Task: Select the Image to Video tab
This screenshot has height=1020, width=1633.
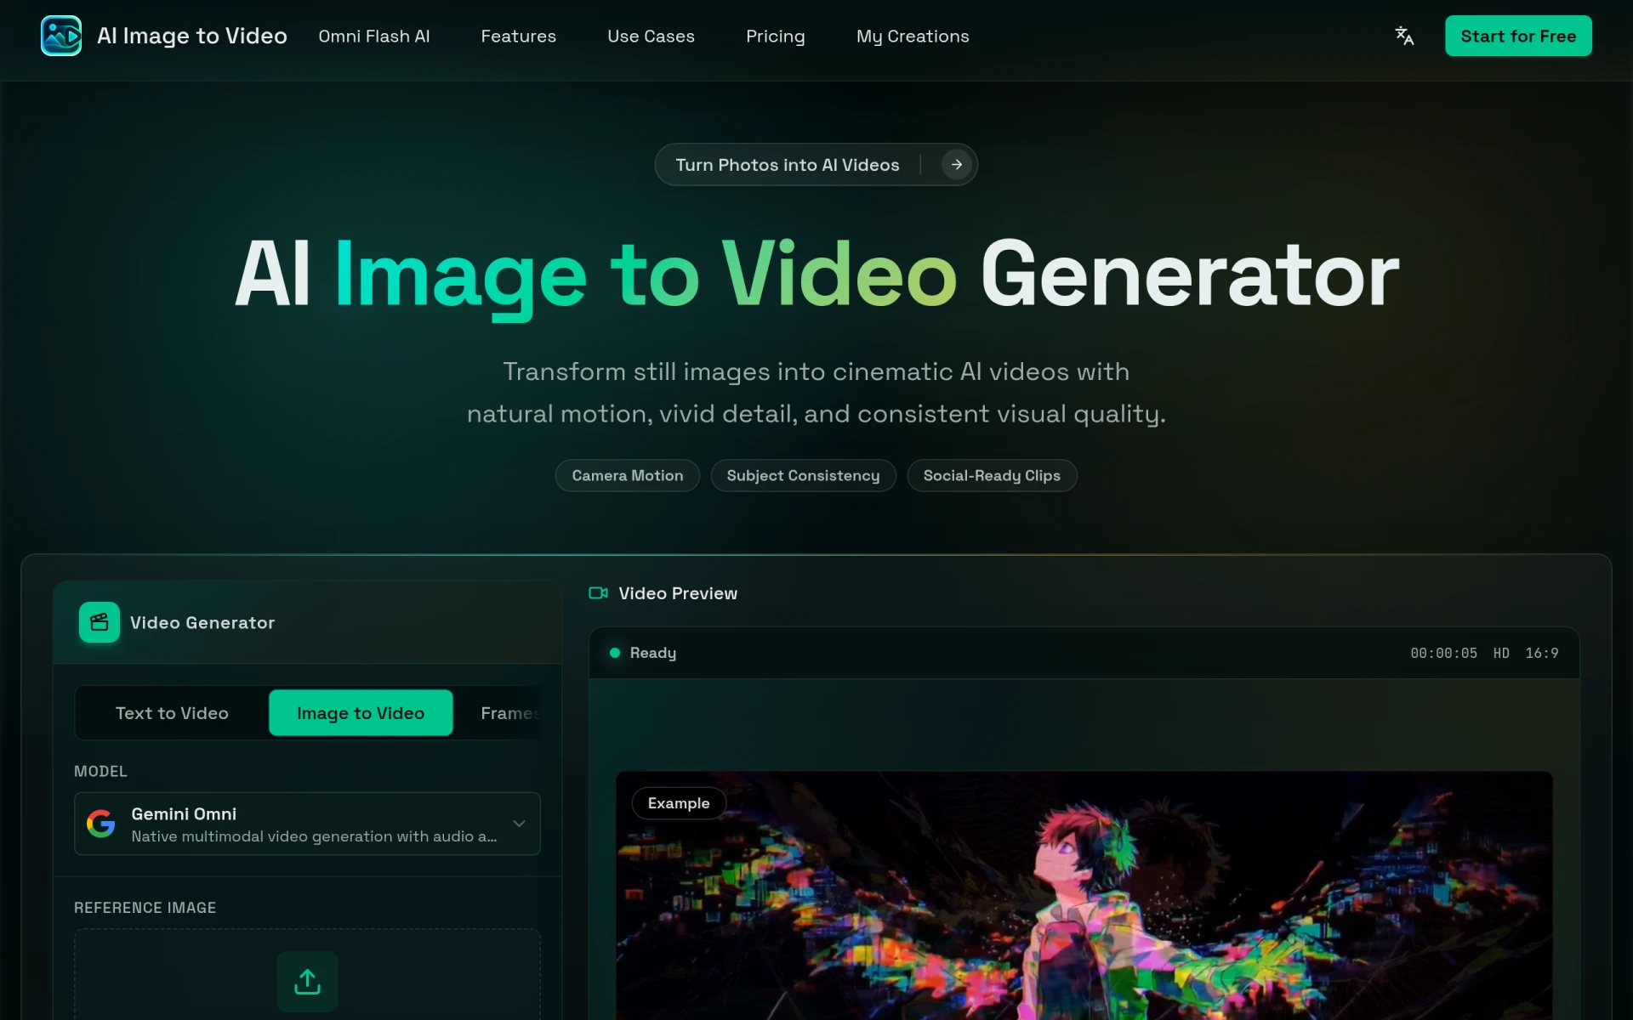Action: [361, 713]
